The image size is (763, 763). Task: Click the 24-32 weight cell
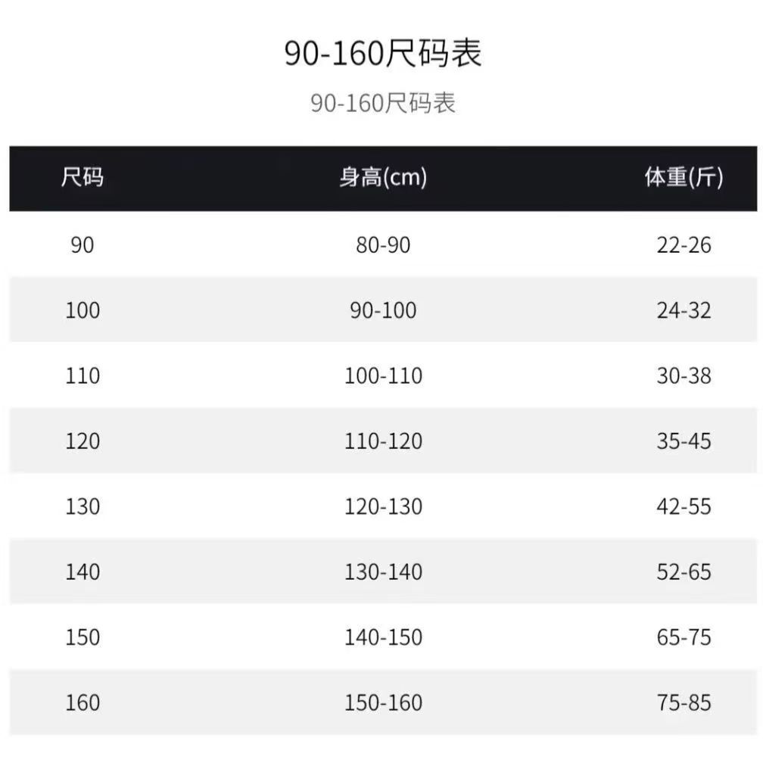pos(684,310)
